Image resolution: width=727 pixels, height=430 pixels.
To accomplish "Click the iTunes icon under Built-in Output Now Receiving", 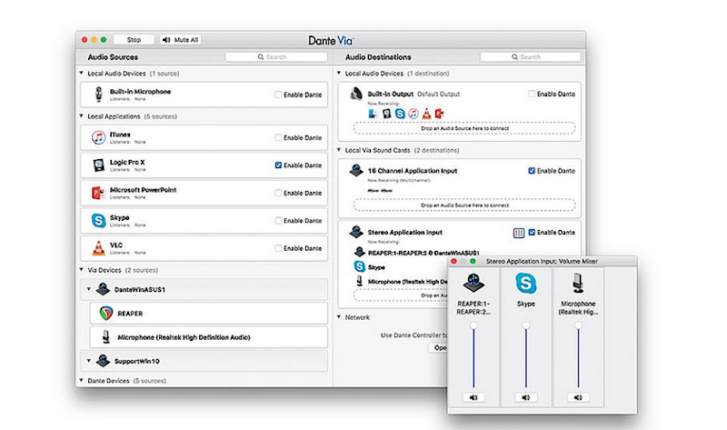I will pos(413,114).
